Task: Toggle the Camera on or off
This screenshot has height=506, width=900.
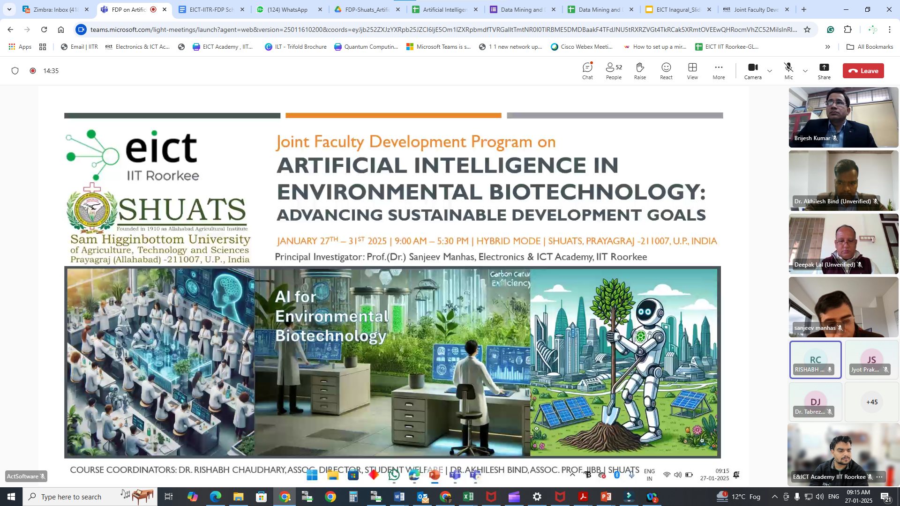Action: [753, 71]
